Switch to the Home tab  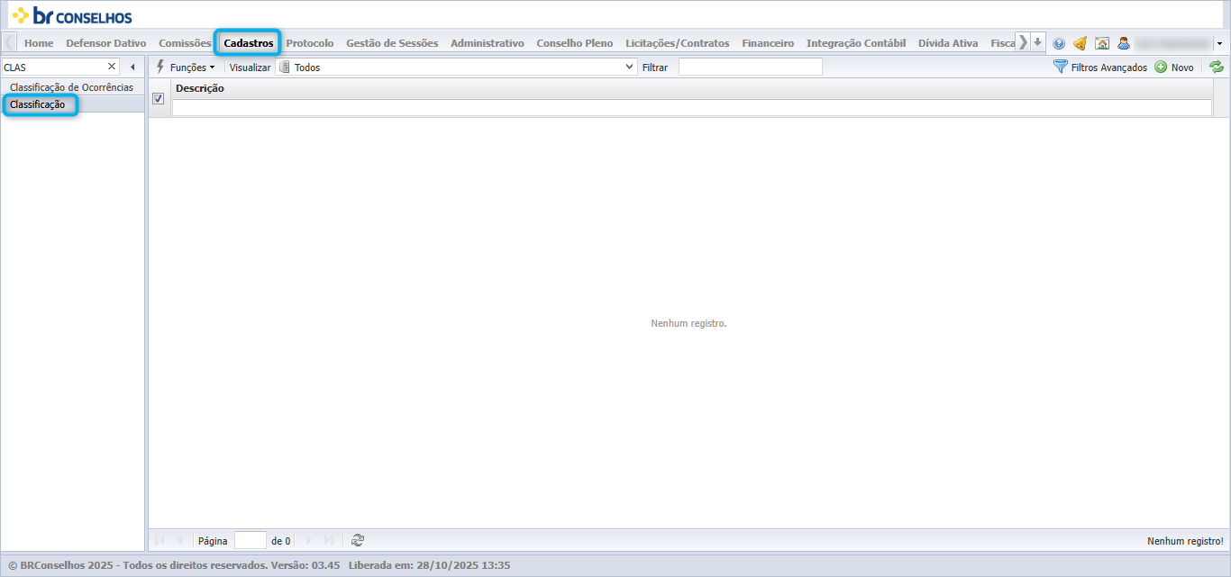pyautogui.click(x=39, y=43)
